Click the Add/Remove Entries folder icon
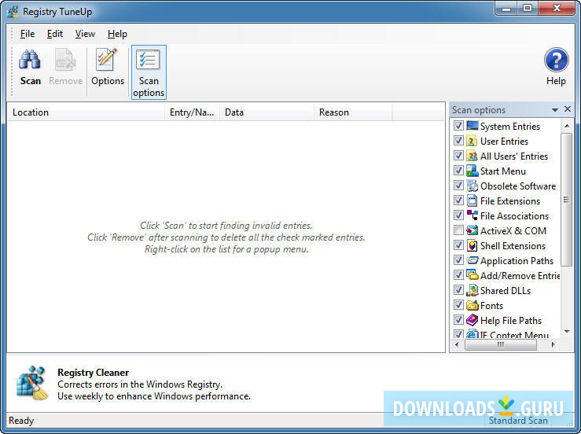 [472, 275]
